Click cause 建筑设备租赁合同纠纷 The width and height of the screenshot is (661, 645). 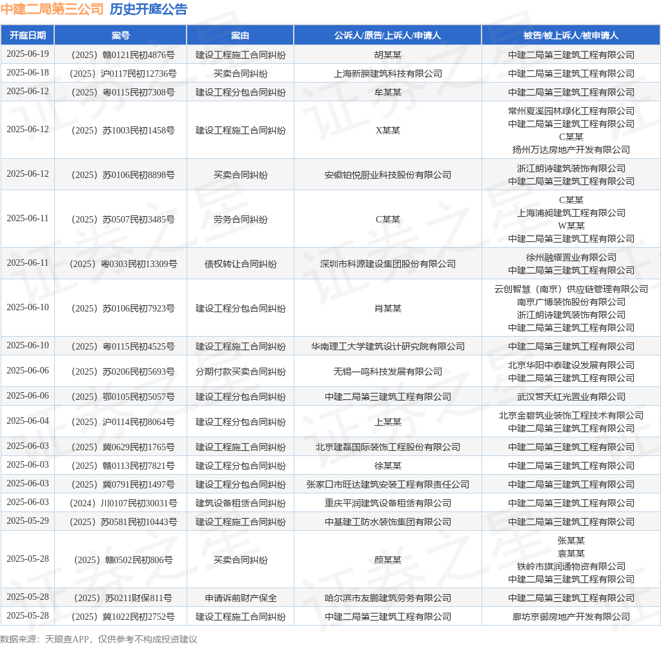pos(240,503)
